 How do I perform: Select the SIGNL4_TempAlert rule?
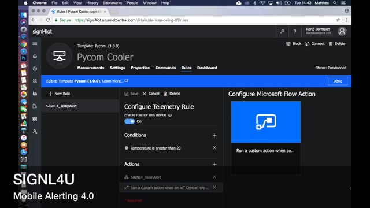pos(80,106)
